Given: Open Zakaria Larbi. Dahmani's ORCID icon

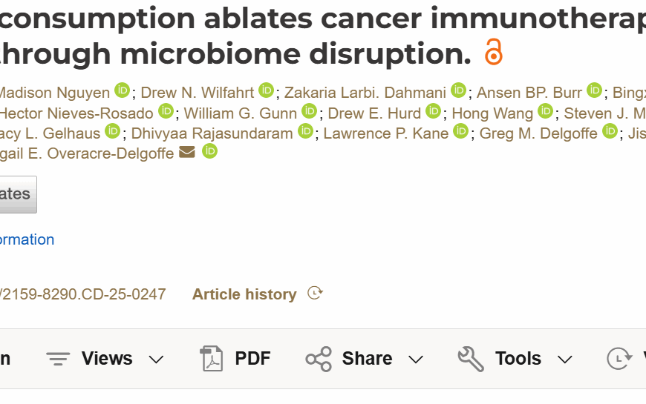Looking at the screenshot, I should tap(458, 90).
